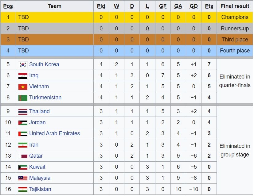
Task: Click the Malaysia flag icon
Action: point(23,178)
